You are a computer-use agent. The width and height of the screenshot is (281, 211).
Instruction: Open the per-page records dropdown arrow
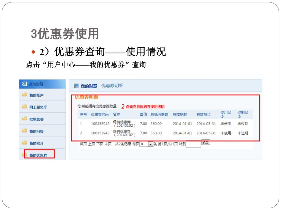tap(151, 144)
